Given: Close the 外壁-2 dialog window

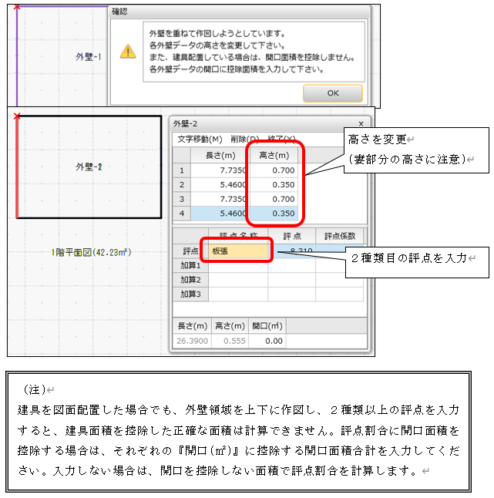Looking at the screenshot, I should point(361,123).
